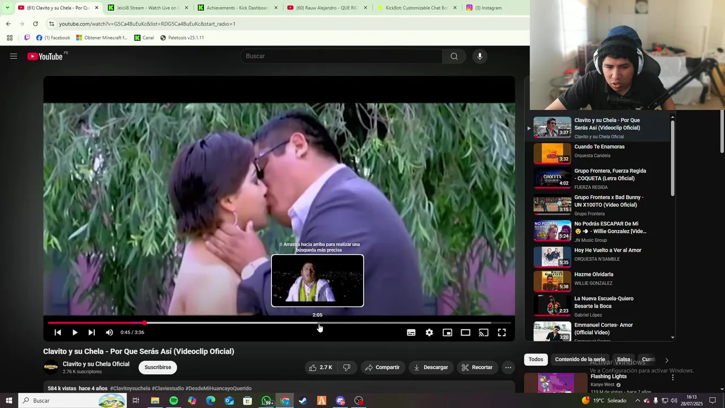Open Windows Start menu
Screen dimensions: 725x408
pos(8,401)
